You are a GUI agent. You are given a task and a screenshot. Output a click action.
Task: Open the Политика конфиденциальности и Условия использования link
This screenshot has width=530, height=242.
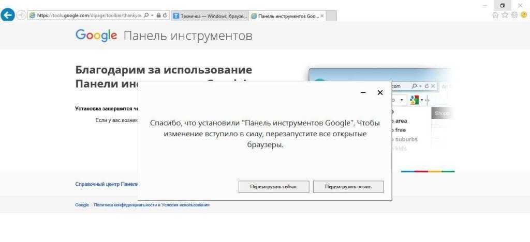pos(152,205)
